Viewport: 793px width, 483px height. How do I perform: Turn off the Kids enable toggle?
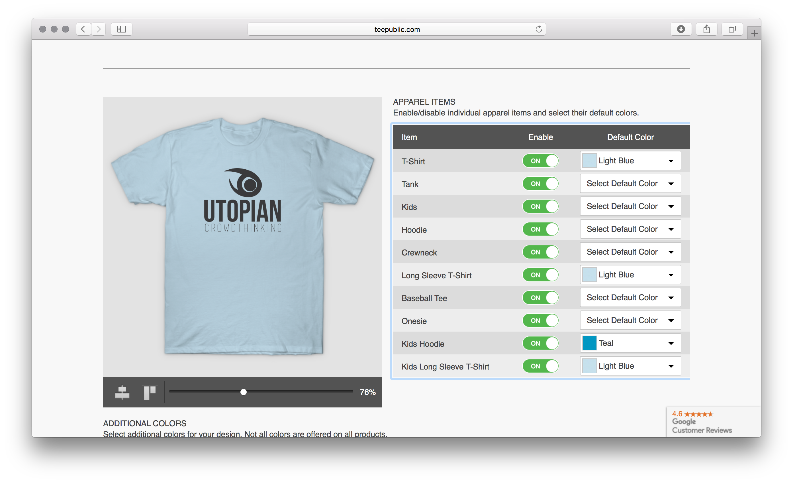click(540, 206)
